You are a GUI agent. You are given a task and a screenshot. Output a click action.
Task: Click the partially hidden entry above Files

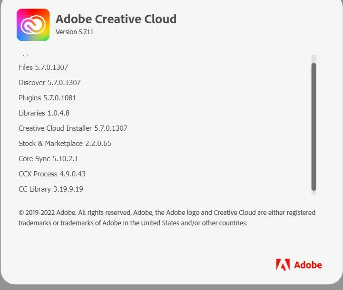tap(26, 55)
